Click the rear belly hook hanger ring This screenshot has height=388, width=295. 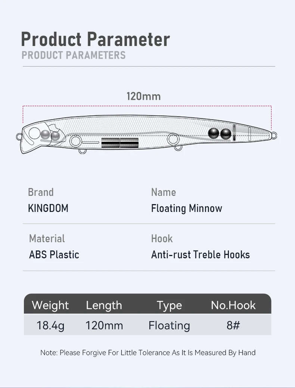click(x=178, y=148)
